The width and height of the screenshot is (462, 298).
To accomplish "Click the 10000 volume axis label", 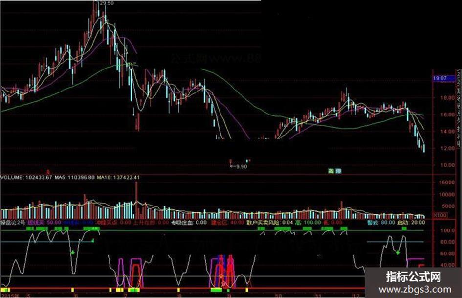I will pyautogui.click(x=447, y=194).
